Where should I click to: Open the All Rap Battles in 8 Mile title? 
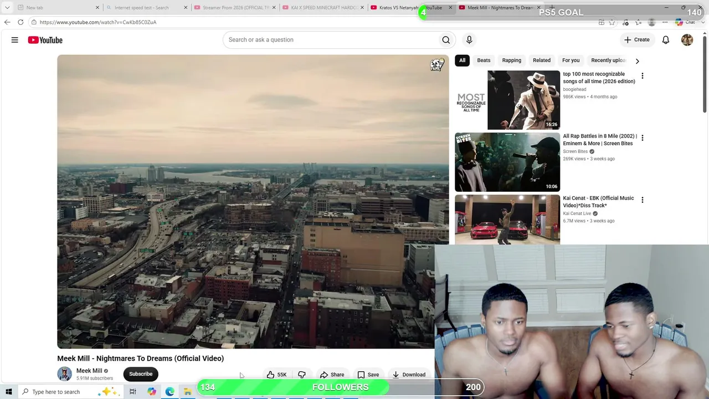click(x=600, y=140)
